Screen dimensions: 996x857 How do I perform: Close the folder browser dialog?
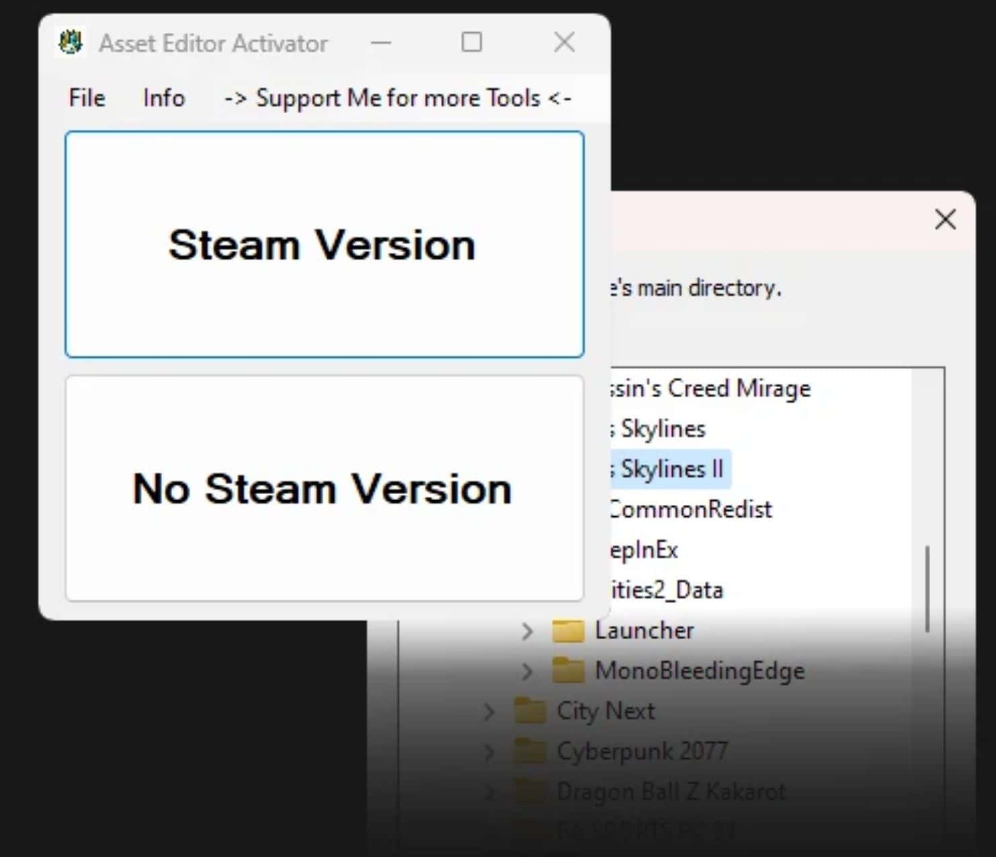pos(946,219)
